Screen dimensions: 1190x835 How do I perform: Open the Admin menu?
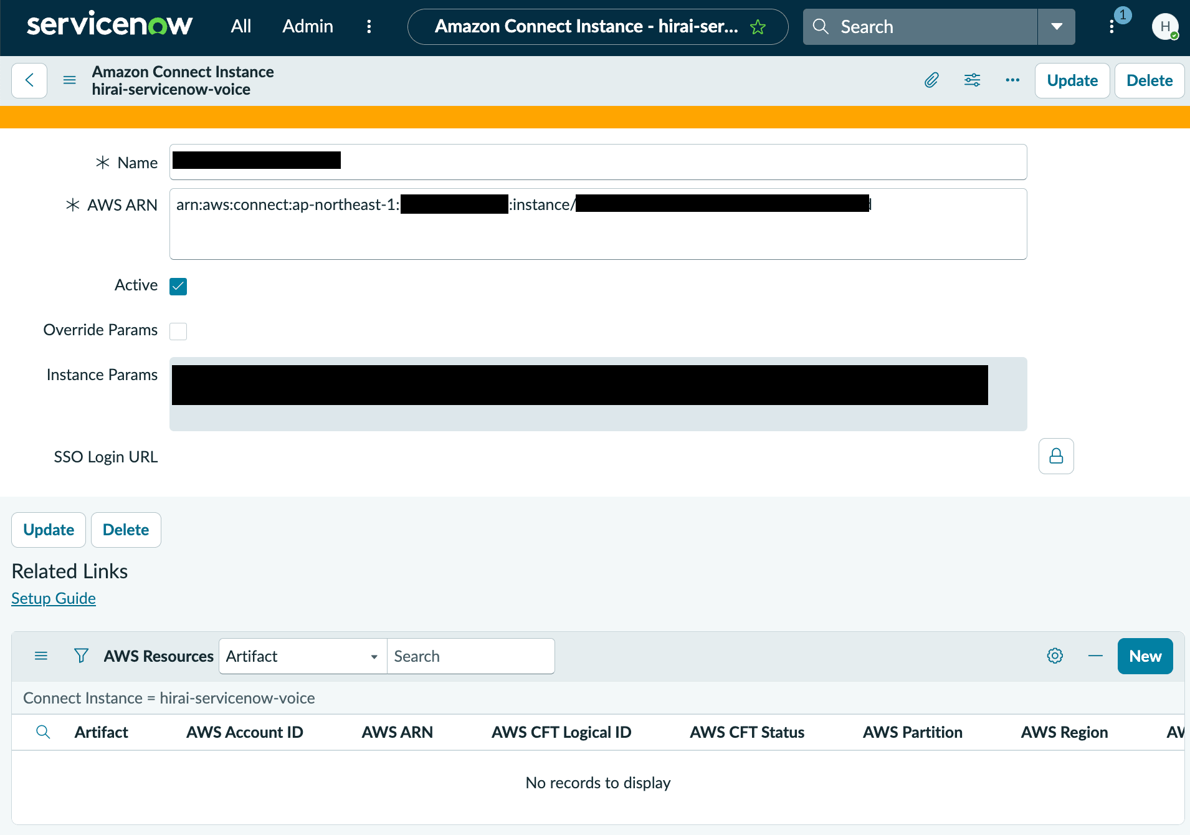(308, 27)
